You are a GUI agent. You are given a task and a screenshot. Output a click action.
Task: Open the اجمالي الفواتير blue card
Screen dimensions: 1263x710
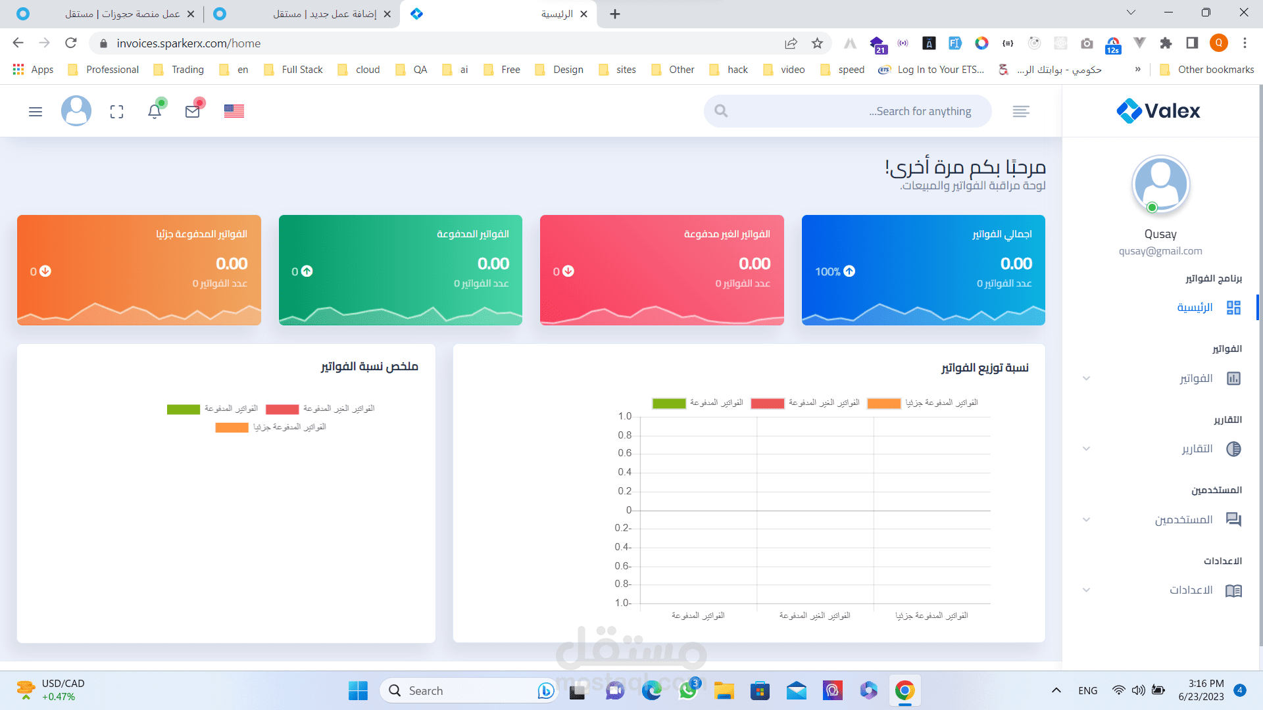(x=923, y=270)
